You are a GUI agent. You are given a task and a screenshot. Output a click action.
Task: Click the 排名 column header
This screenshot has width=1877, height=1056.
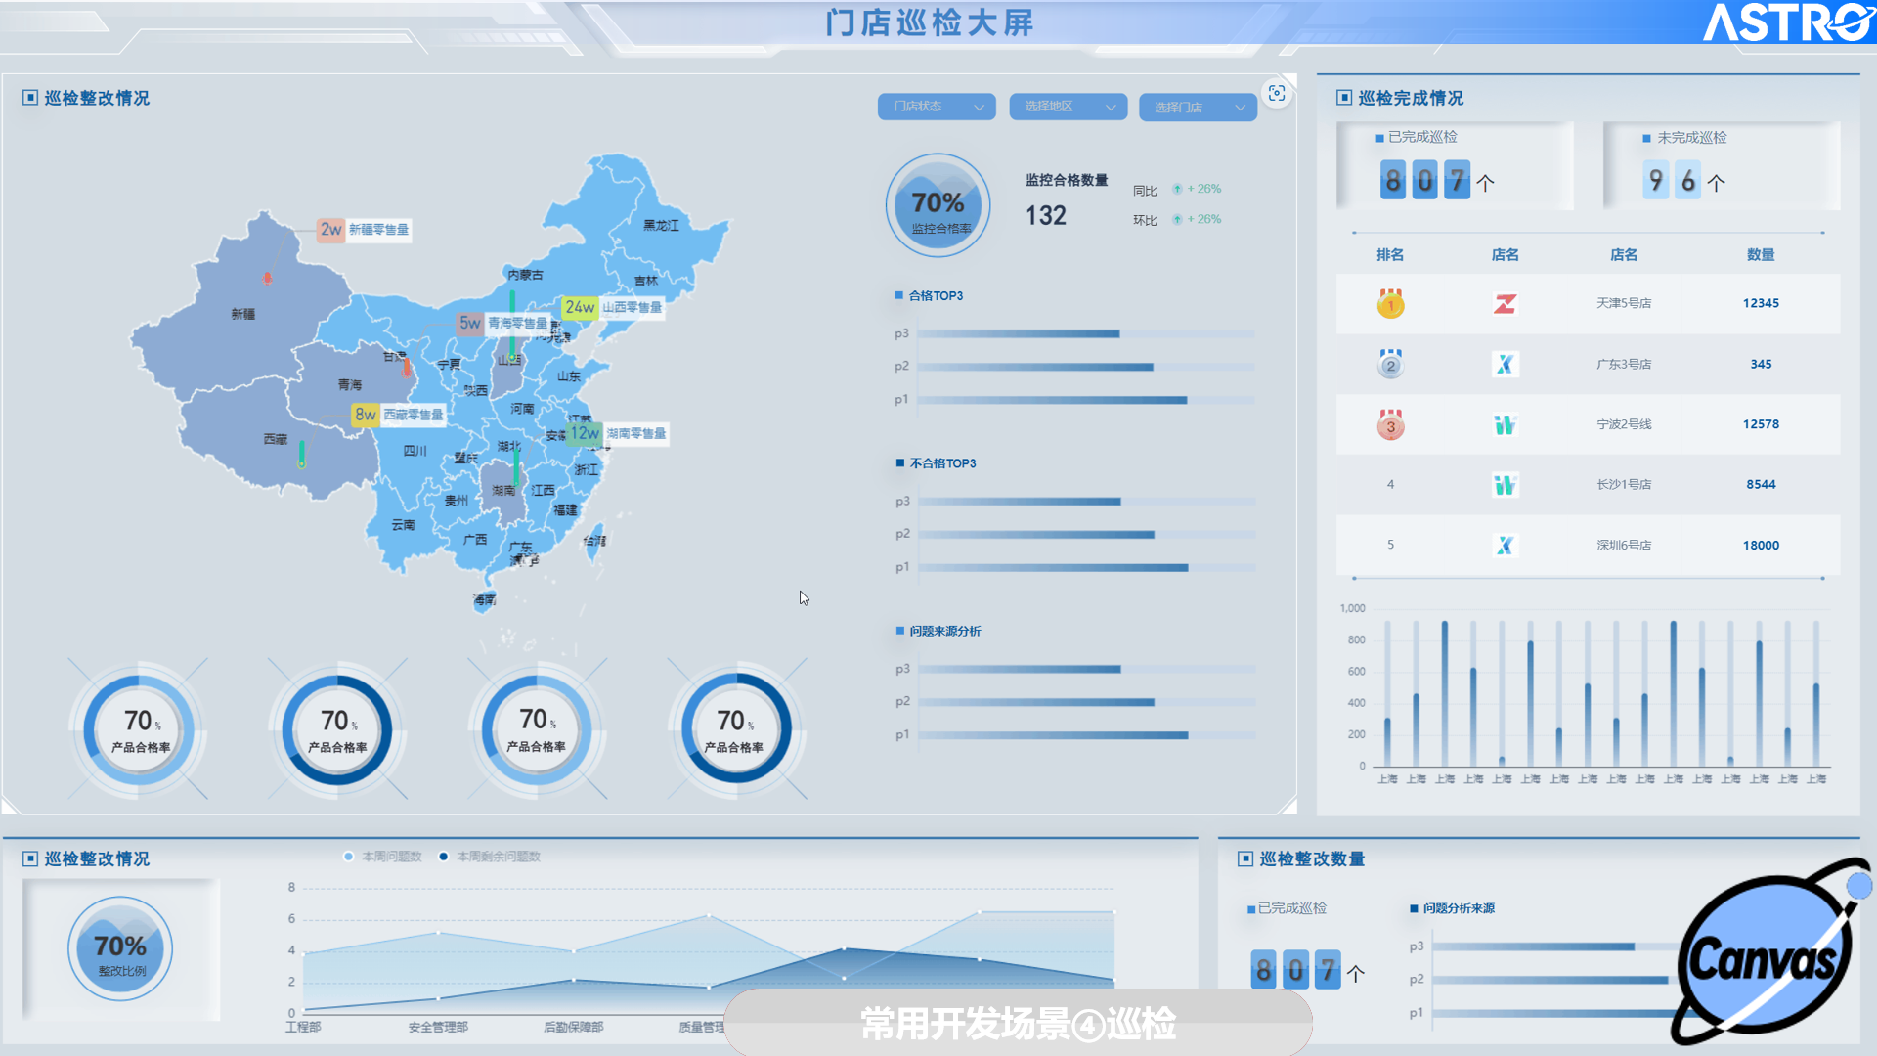[1389, 255]
